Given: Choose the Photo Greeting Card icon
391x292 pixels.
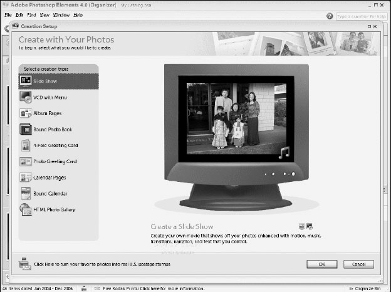Looking at the screenshot, I should point(26,161).
